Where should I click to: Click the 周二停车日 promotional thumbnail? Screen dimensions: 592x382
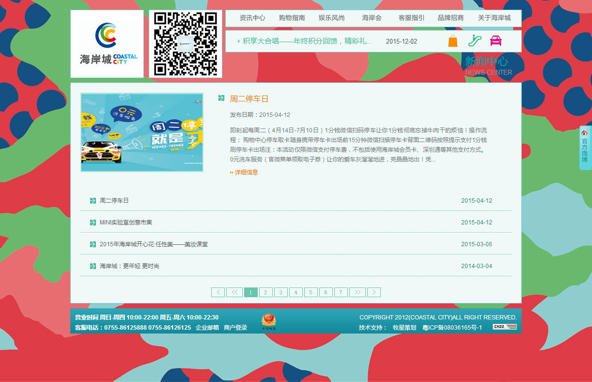coord(141,132)
